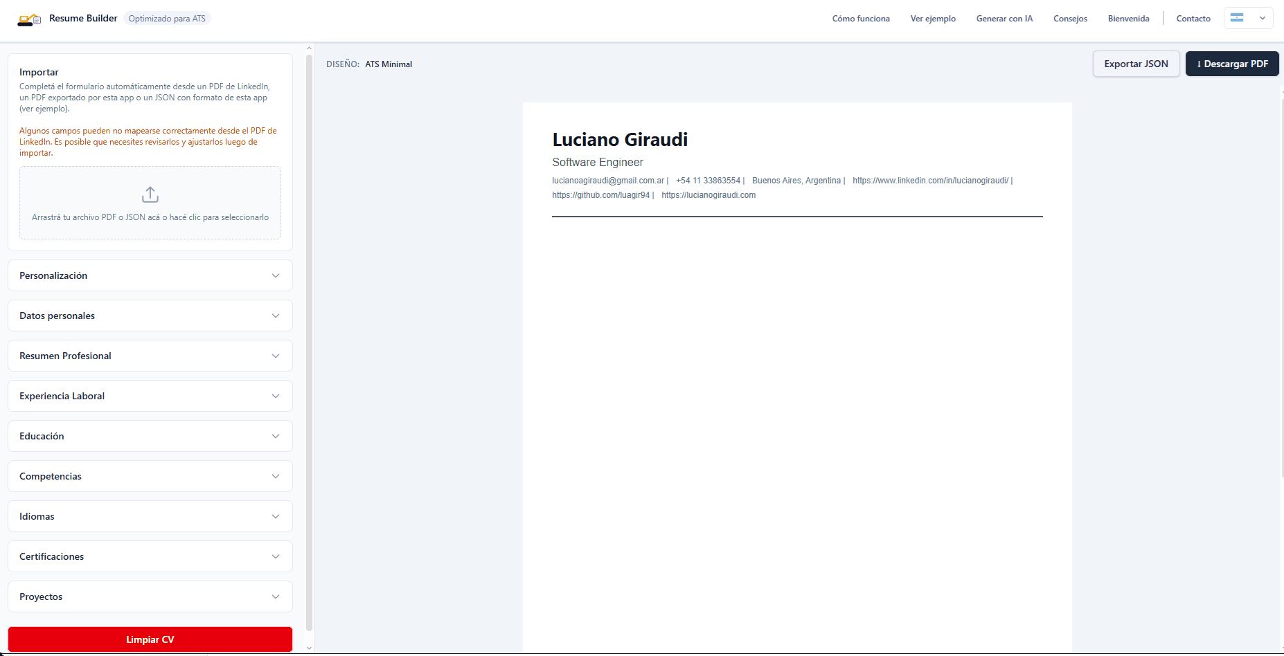
Task: Click the Resume Builder logo icon
Action: (x=28, y=18)
